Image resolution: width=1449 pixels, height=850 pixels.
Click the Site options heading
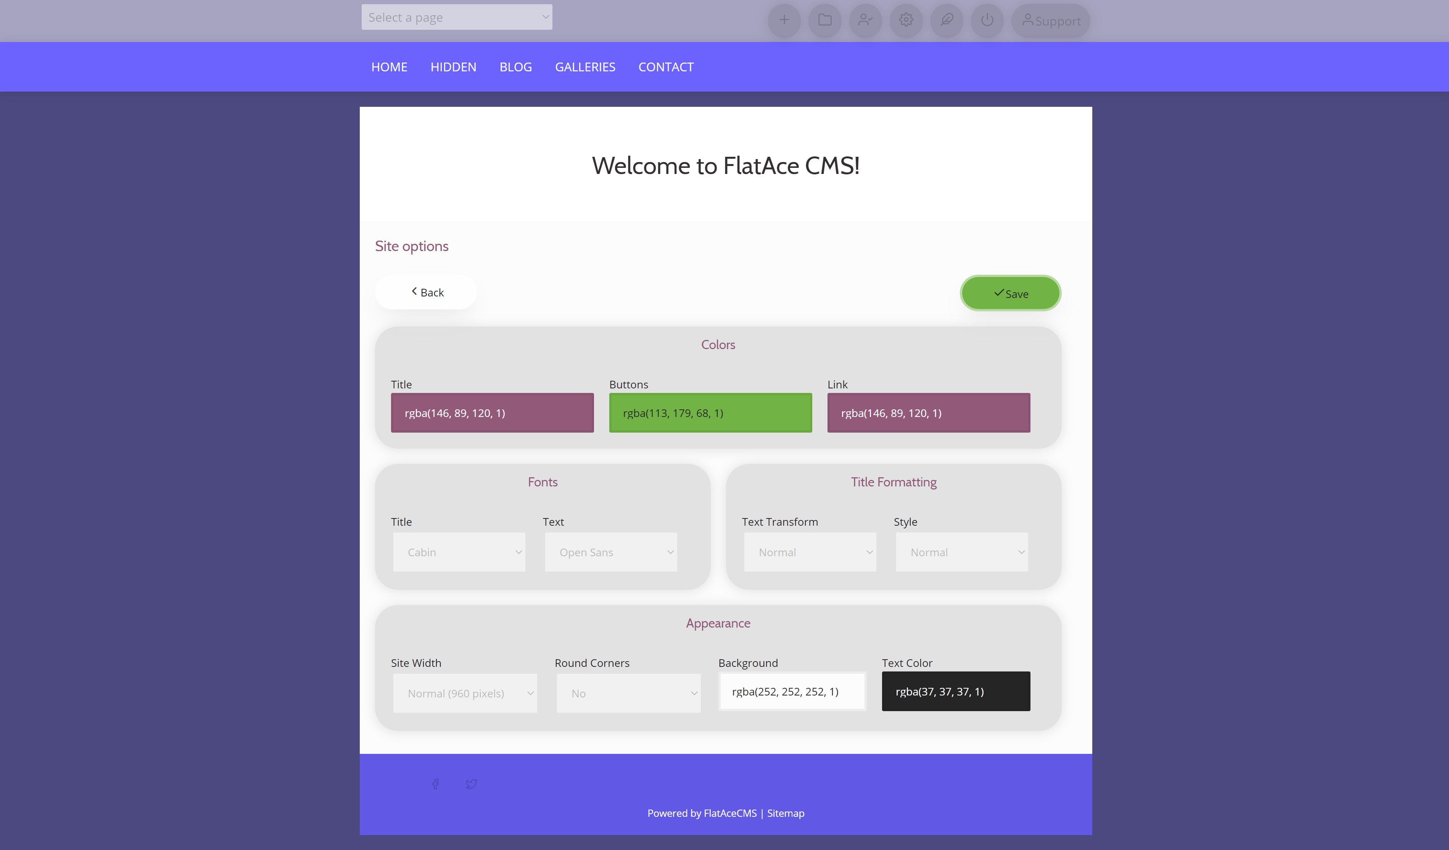pos(412,246)
